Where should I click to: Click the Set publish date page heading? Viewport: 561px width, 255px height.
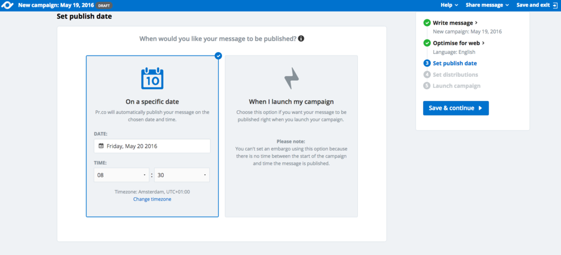point(84,16)
